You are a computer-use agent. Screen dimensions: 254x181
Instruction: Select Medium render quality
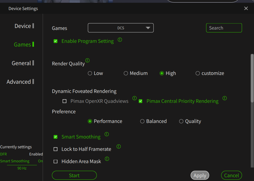pos(126,73)
